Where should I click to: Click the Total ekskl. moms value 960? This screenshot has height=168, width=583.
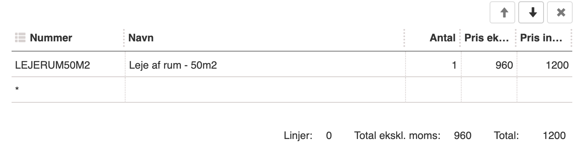(463, 136)
